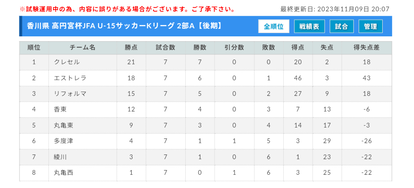The image size is (414, 188).
Task: Select the チーム名 column header
Action: click(x=82, y=48)
